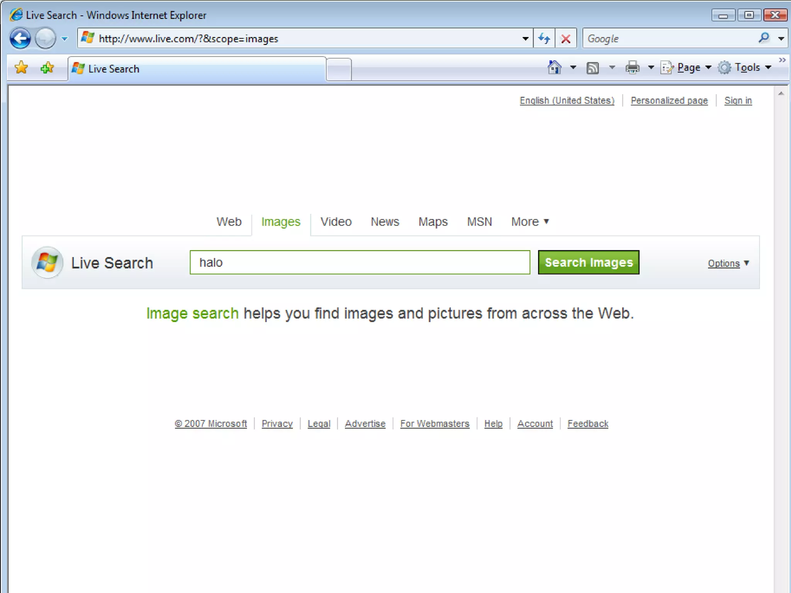
Task: Expand the More scopes dropdown
Action: (x=530, y=222)
